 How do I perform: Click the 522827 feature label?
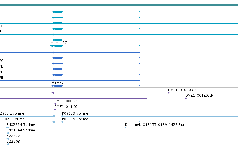point(13,136)
